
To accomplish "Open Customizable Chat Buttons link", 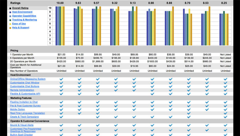I will [x=25, y=86].
